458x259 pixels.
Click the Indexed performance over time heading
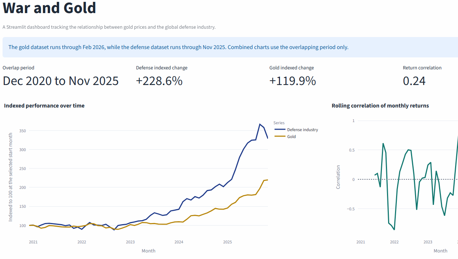(x=44, y=106)
